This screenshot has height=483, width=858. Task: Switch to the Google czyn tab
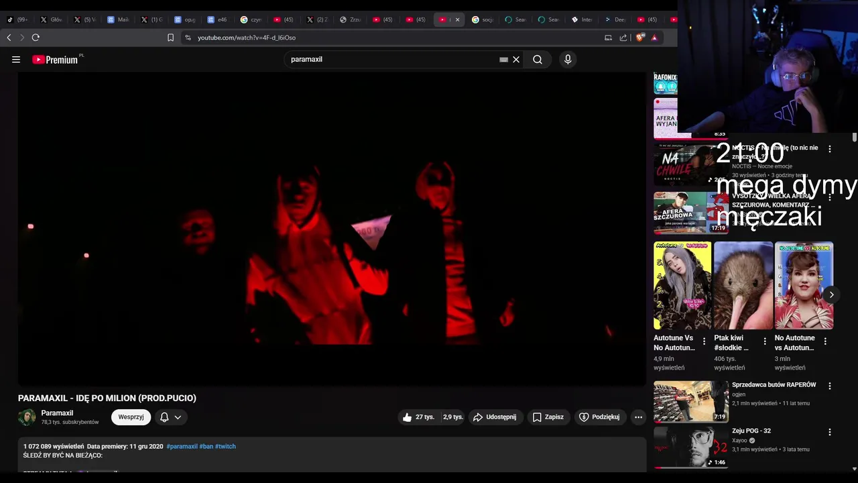251,19
